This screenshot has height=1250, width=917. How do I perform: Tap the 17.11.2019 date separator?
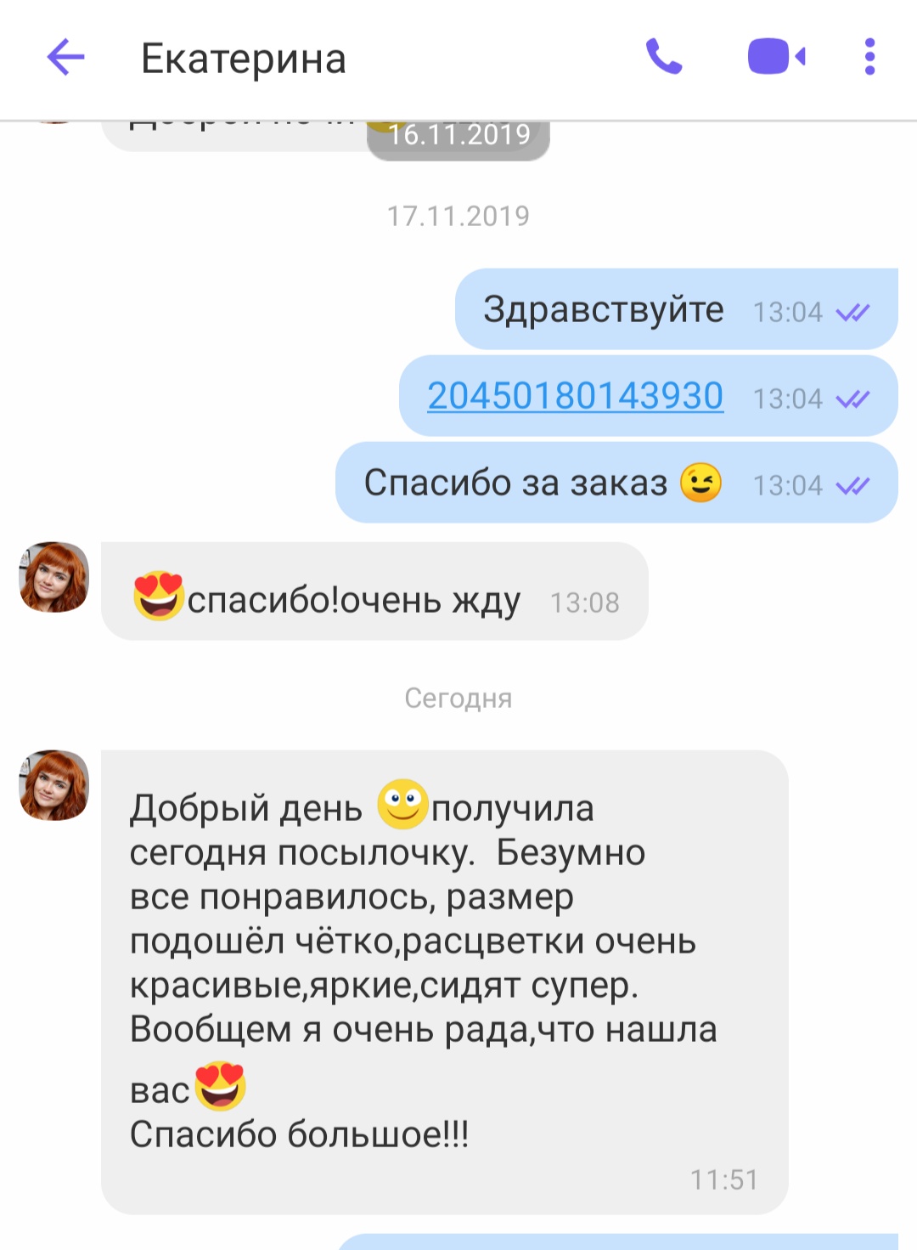pyautogui.click(x=458, y=216)
